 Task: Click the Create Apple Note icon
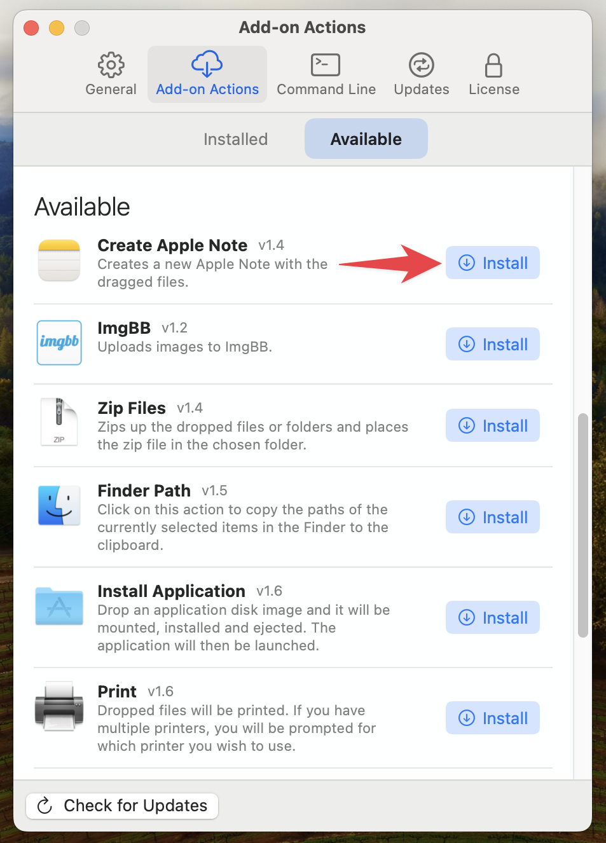(59, 260)
